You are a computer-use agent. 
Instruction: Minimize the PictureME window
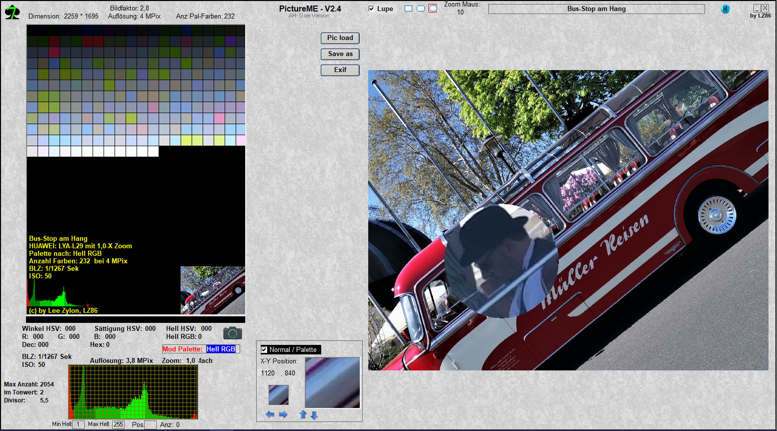[x=757, y=8]
